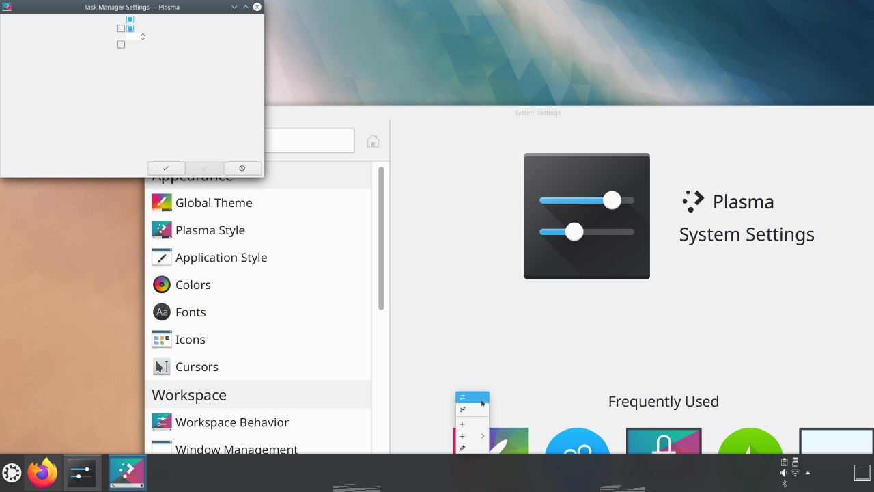874x492 pixels.
Task: Open Workspace Behavior settings
Action: point(258,422)
